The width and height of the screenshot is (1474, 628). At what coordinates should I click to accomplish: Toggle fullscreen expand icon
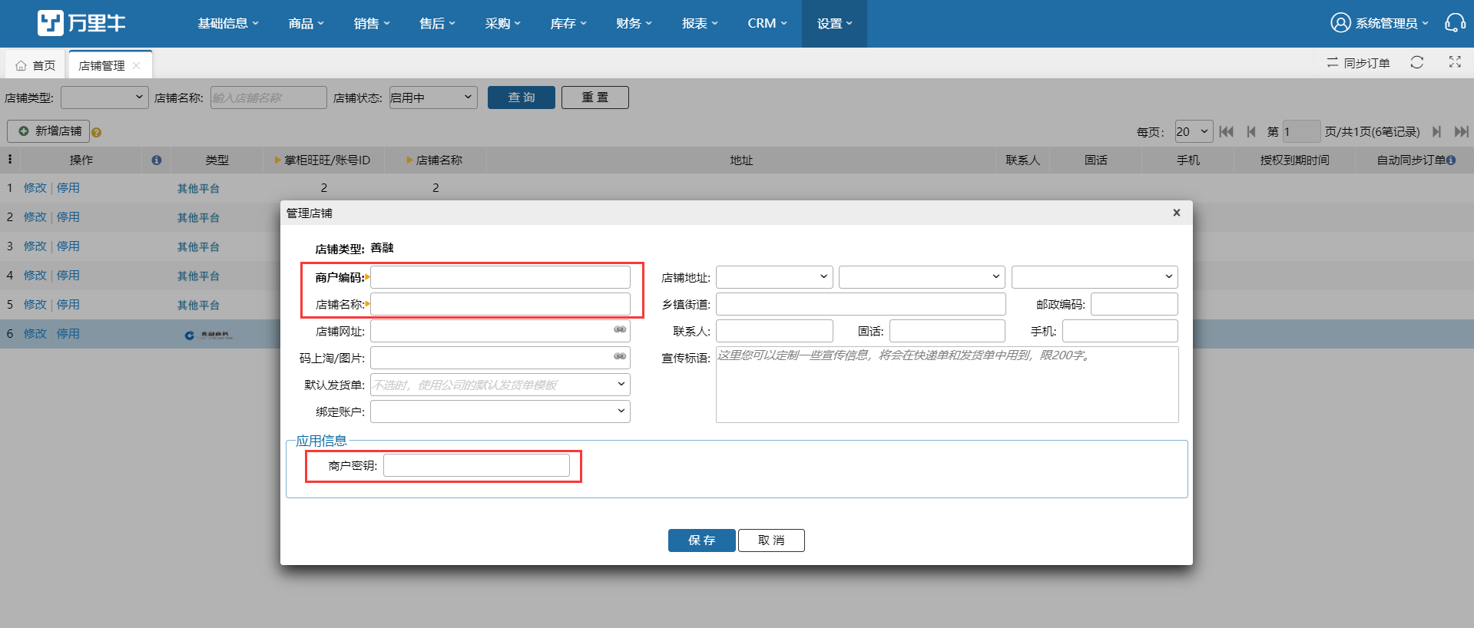tap(1455, 62)
